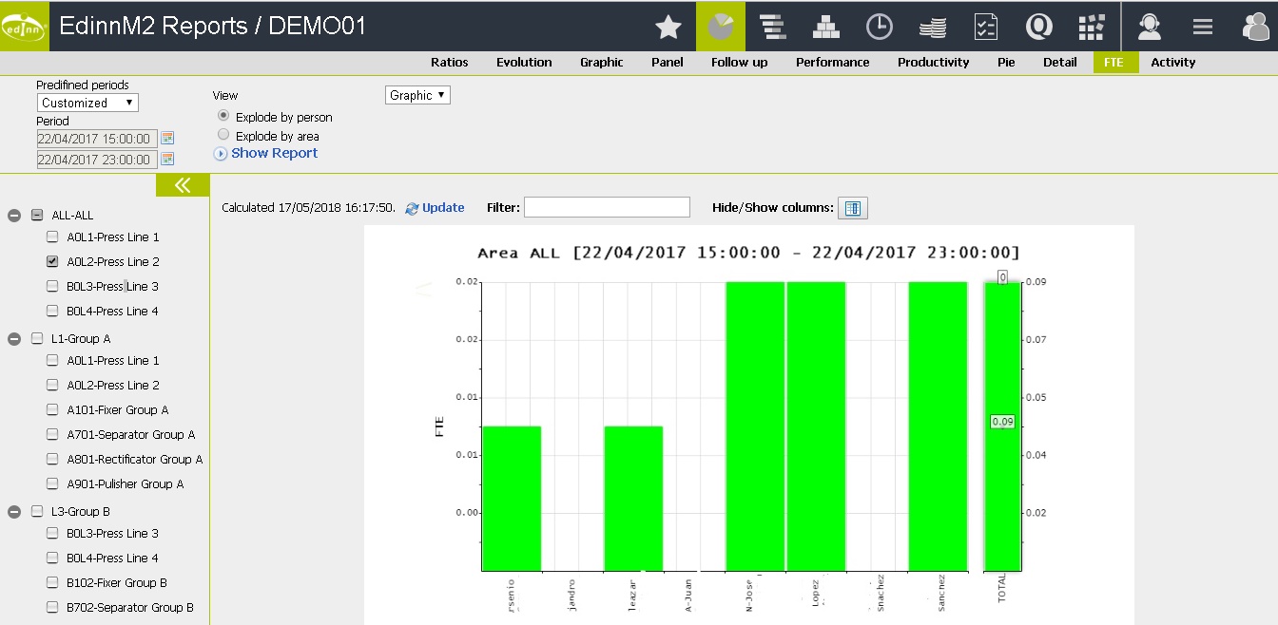Open calendar for period start date
This screenshot has height=625, width=1278.
[168, 139]
